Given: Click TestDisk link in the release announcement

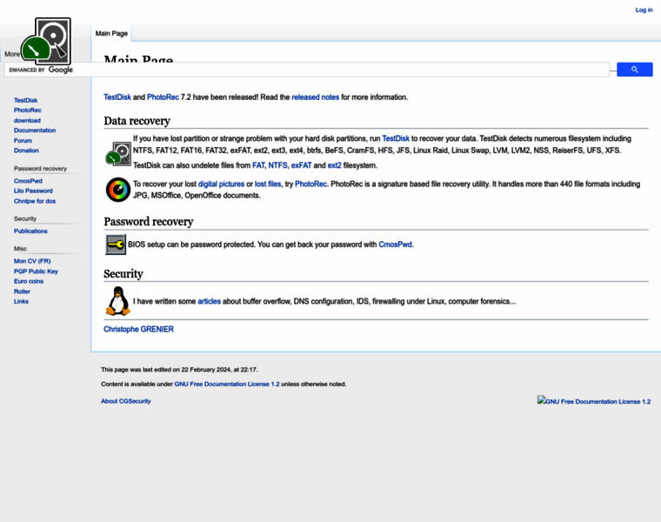Looking at the screenshot, I should pos(117,97).
